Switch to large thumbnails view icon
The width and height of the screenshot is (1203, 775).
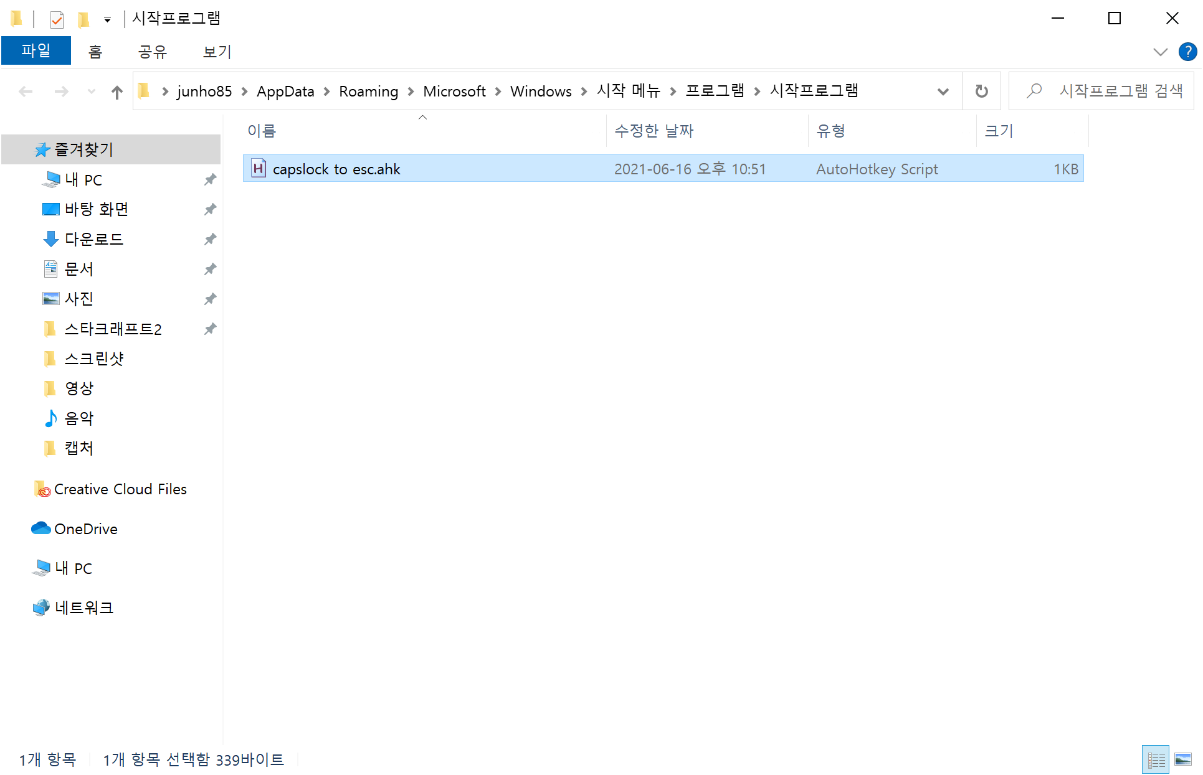tap(1182, 759)
